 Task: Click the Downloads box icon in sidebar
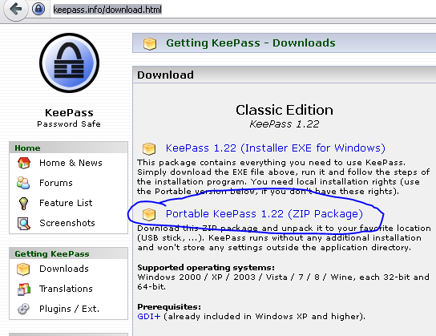pos(23,269)
